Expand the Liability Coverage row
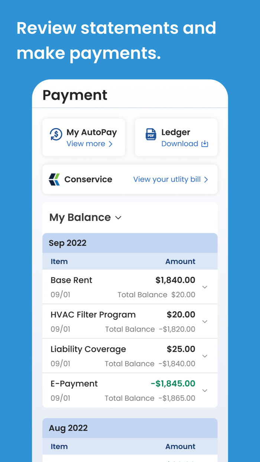260x462 pixels. 205,356
